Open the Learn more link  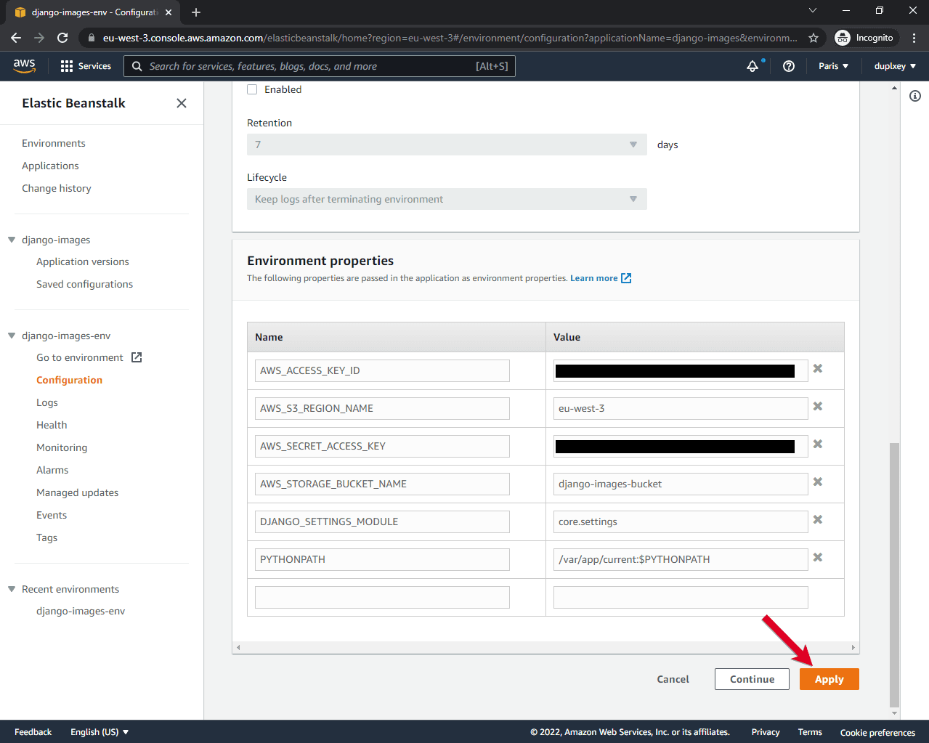(595, 277)
